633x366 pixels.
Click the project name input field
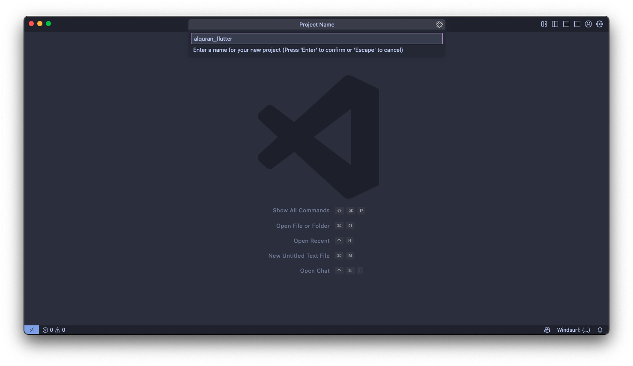tap(316, 39)
